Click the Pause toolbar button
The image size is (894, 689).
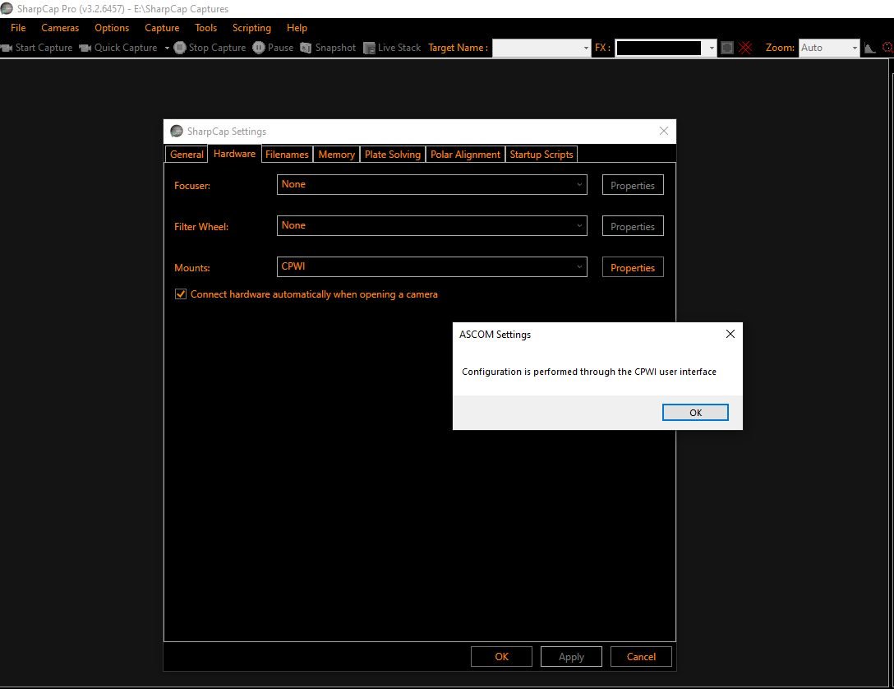(273, 48)
